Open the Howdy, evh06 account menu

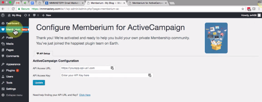(x=251, y=15)
